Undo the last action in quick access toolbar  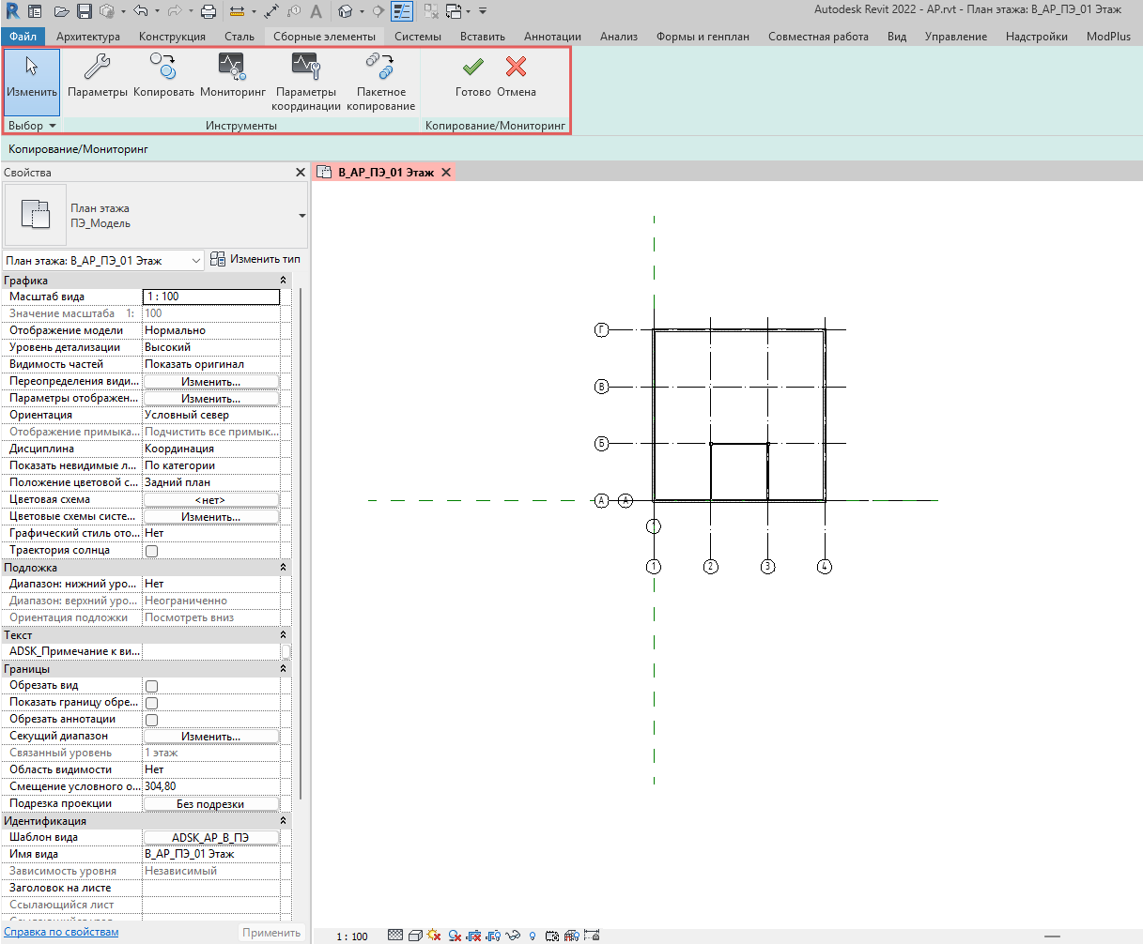[141, 11]
